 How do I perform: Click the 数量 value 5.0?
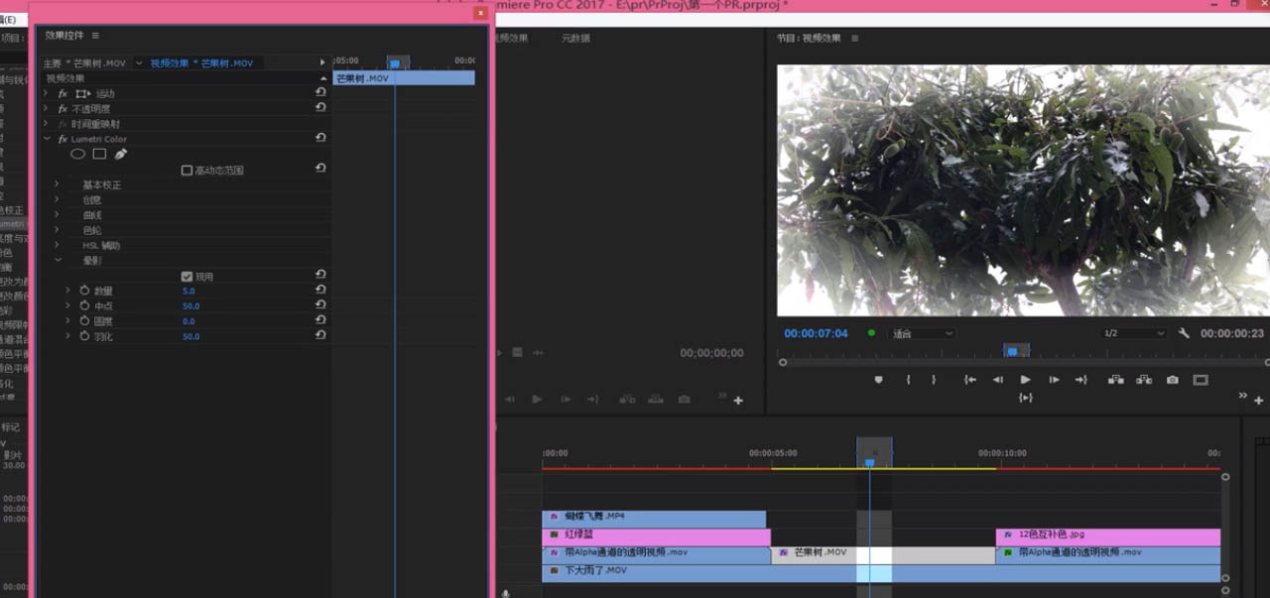click(x=189, y=292)
